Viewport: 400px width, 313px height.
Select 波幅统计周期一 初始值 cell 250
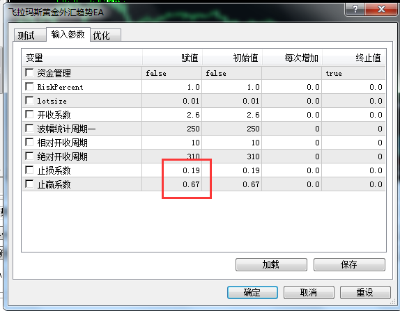[x=231, y=129]
